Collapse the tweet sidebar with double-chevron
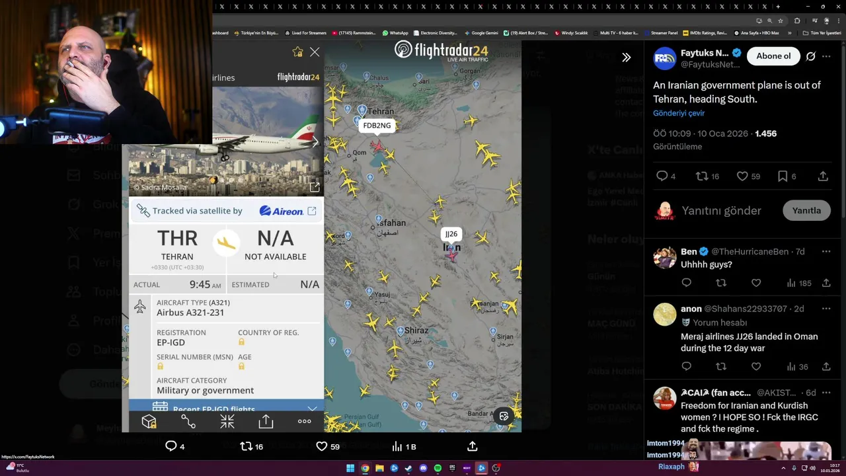846x476 pixels. pyautogui.click(x=626, y=58)
